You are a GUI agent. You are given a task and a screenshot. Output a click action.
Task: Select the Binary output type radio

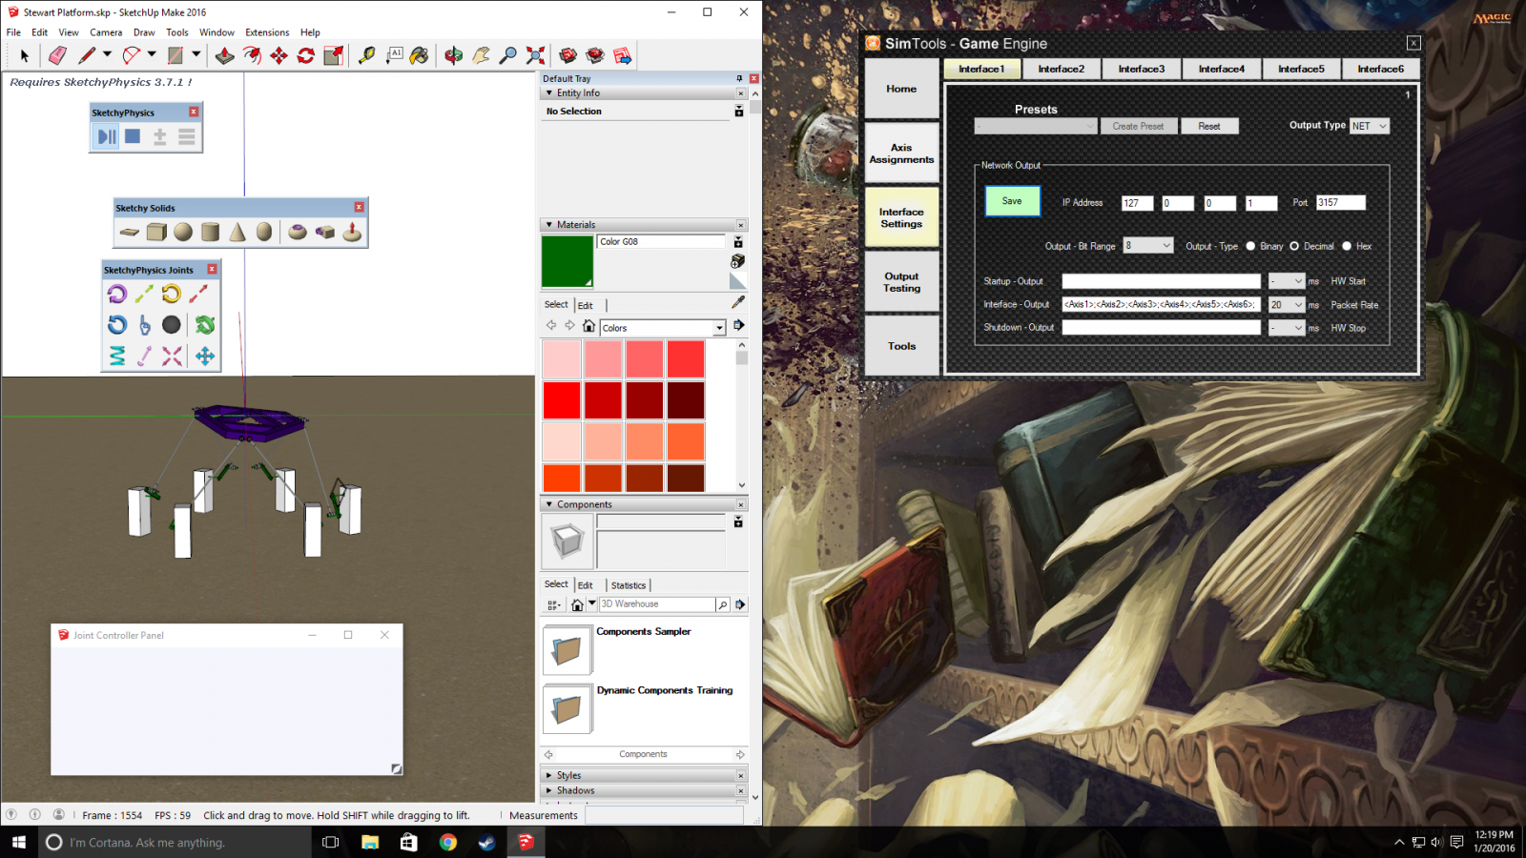coord(1250,246)
